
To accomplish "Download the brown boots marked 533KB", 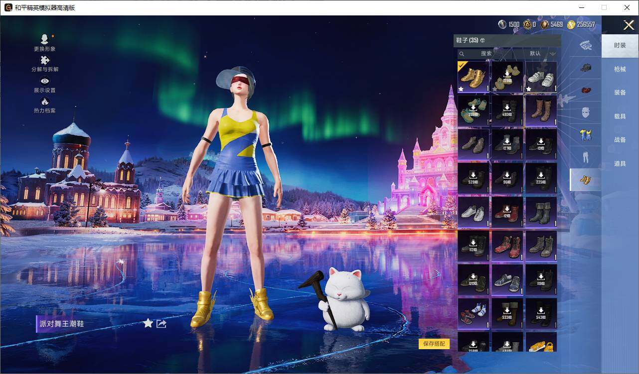I will point(507,314).
